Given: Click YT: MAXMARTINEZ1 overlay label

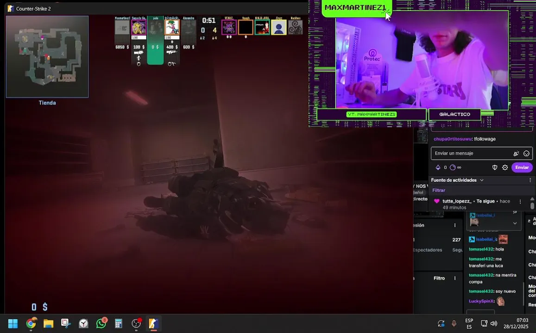Looking at the screenshot, I should [371, 114].
